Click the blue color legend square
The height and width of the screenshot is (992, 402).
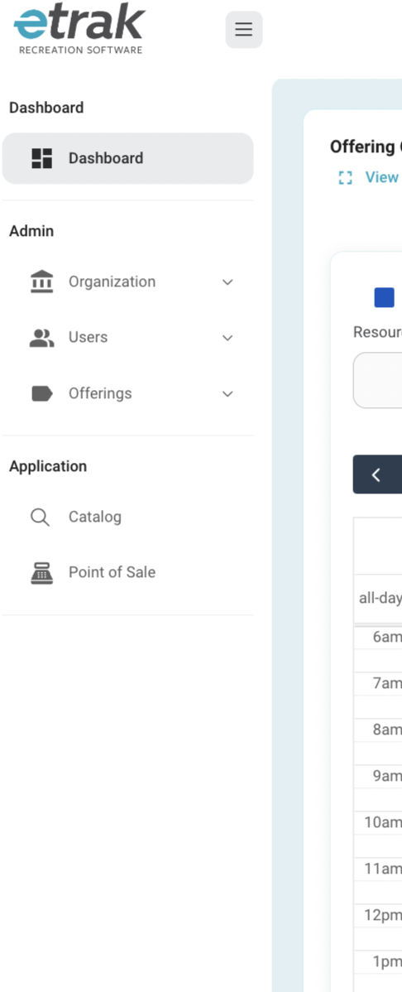[385, 297]
